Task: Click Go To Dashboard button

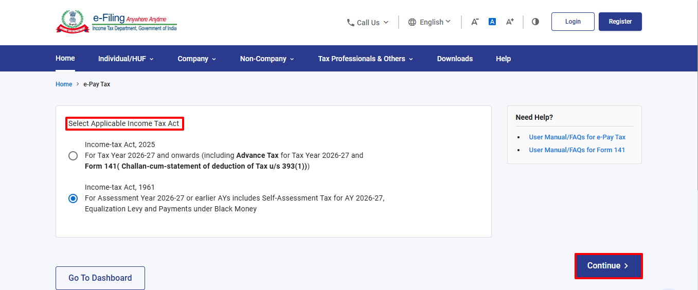Action: pyautogui.click(x=100, y=278)
